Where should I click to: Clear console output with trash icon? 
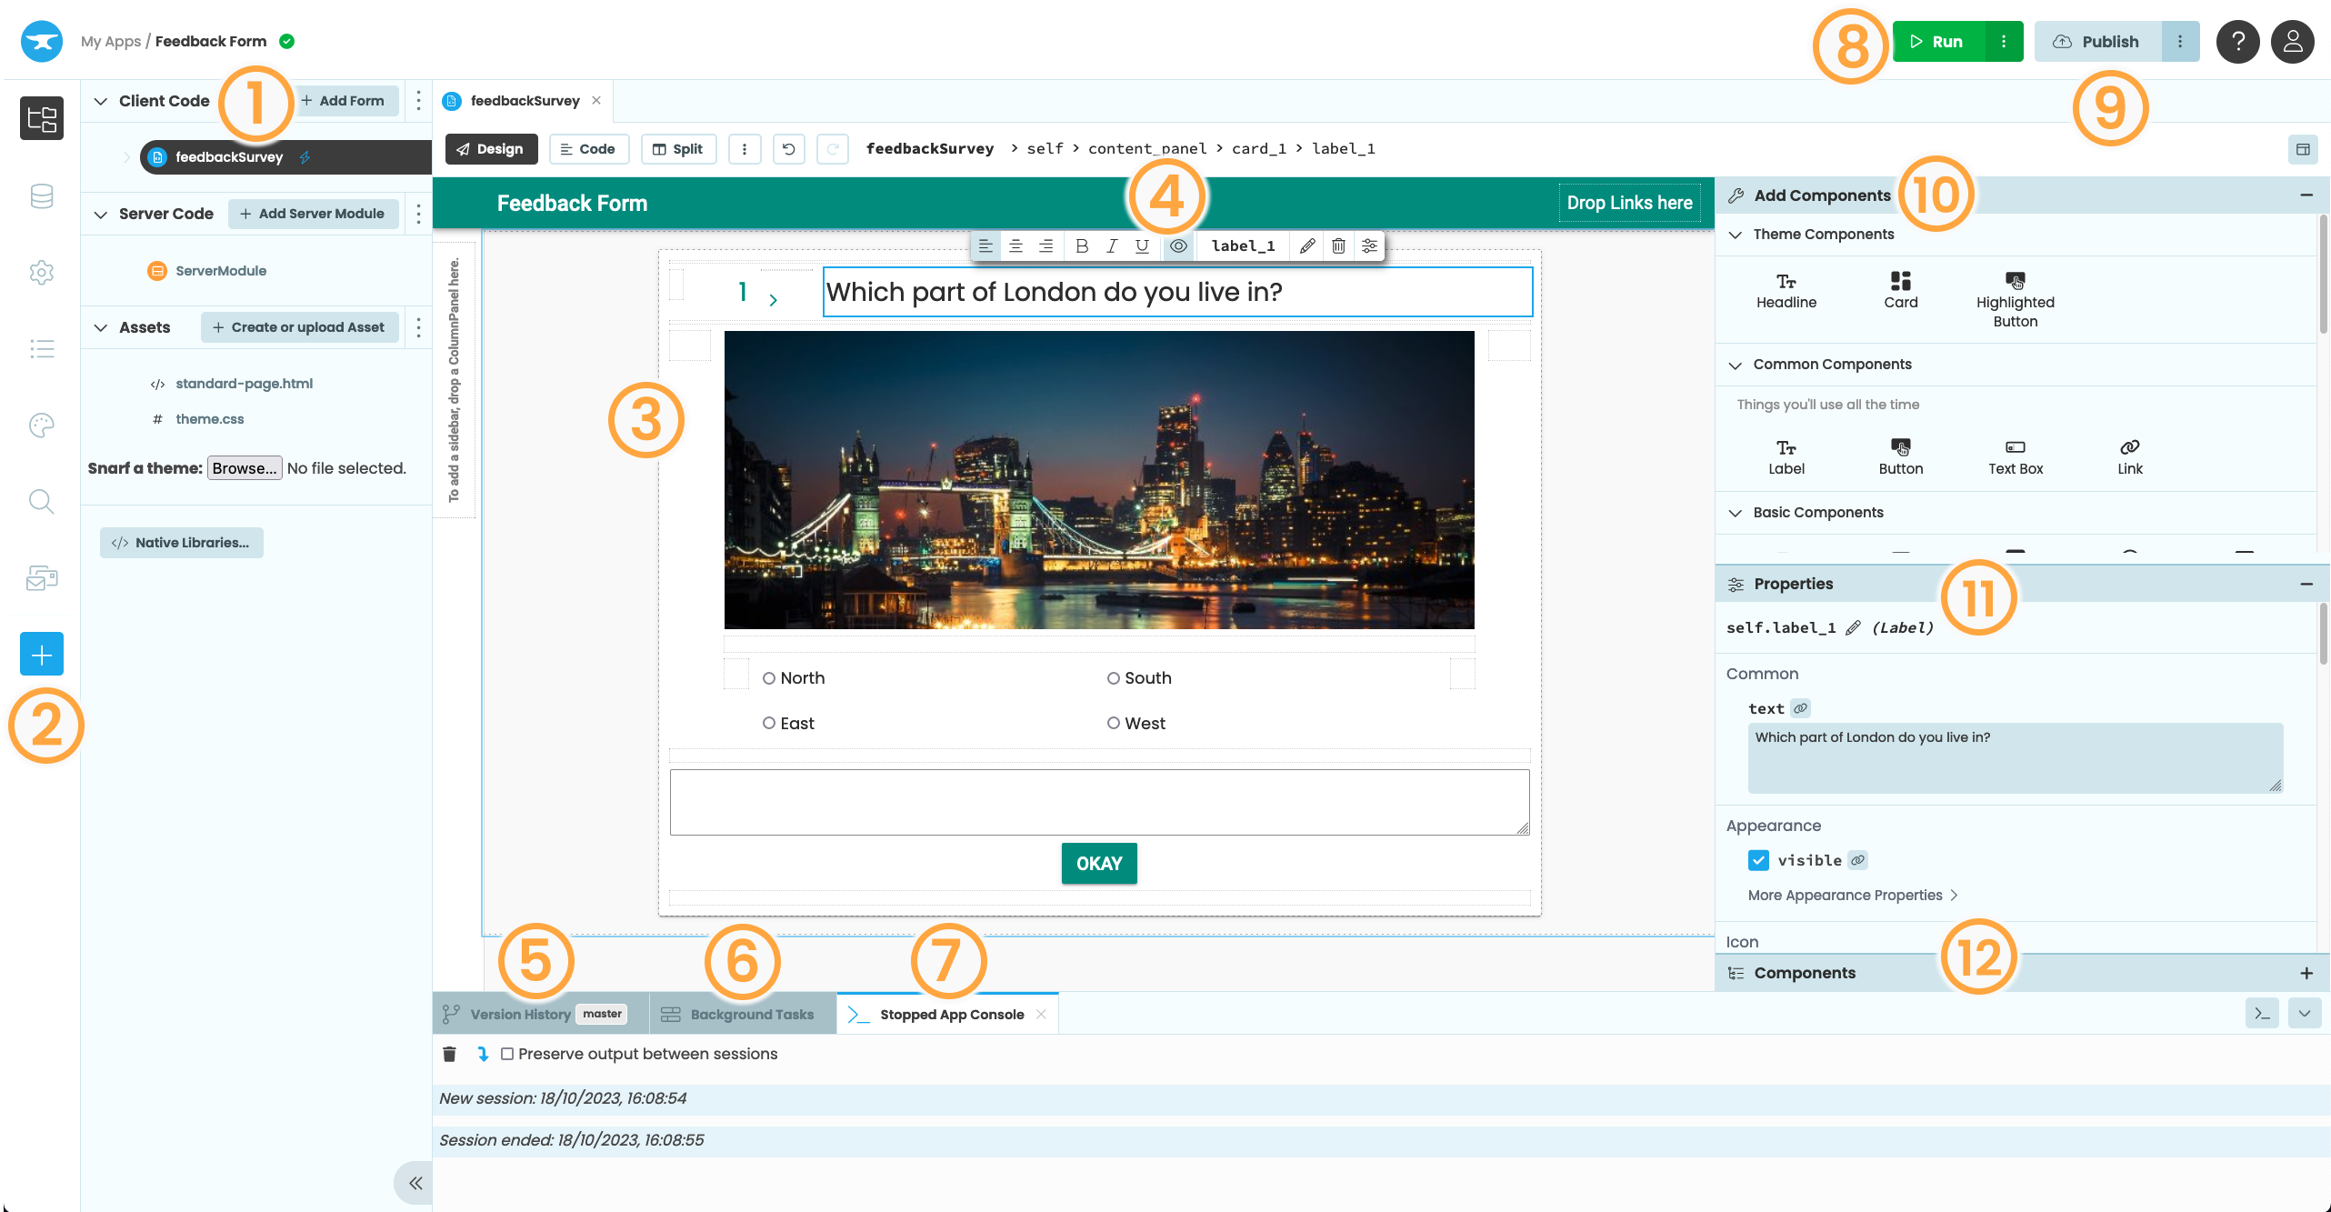[x=449, y=1054]
